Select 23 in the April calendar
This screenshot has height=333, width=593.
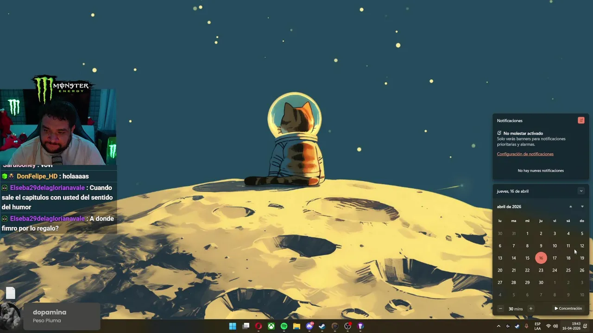[541, 270]
